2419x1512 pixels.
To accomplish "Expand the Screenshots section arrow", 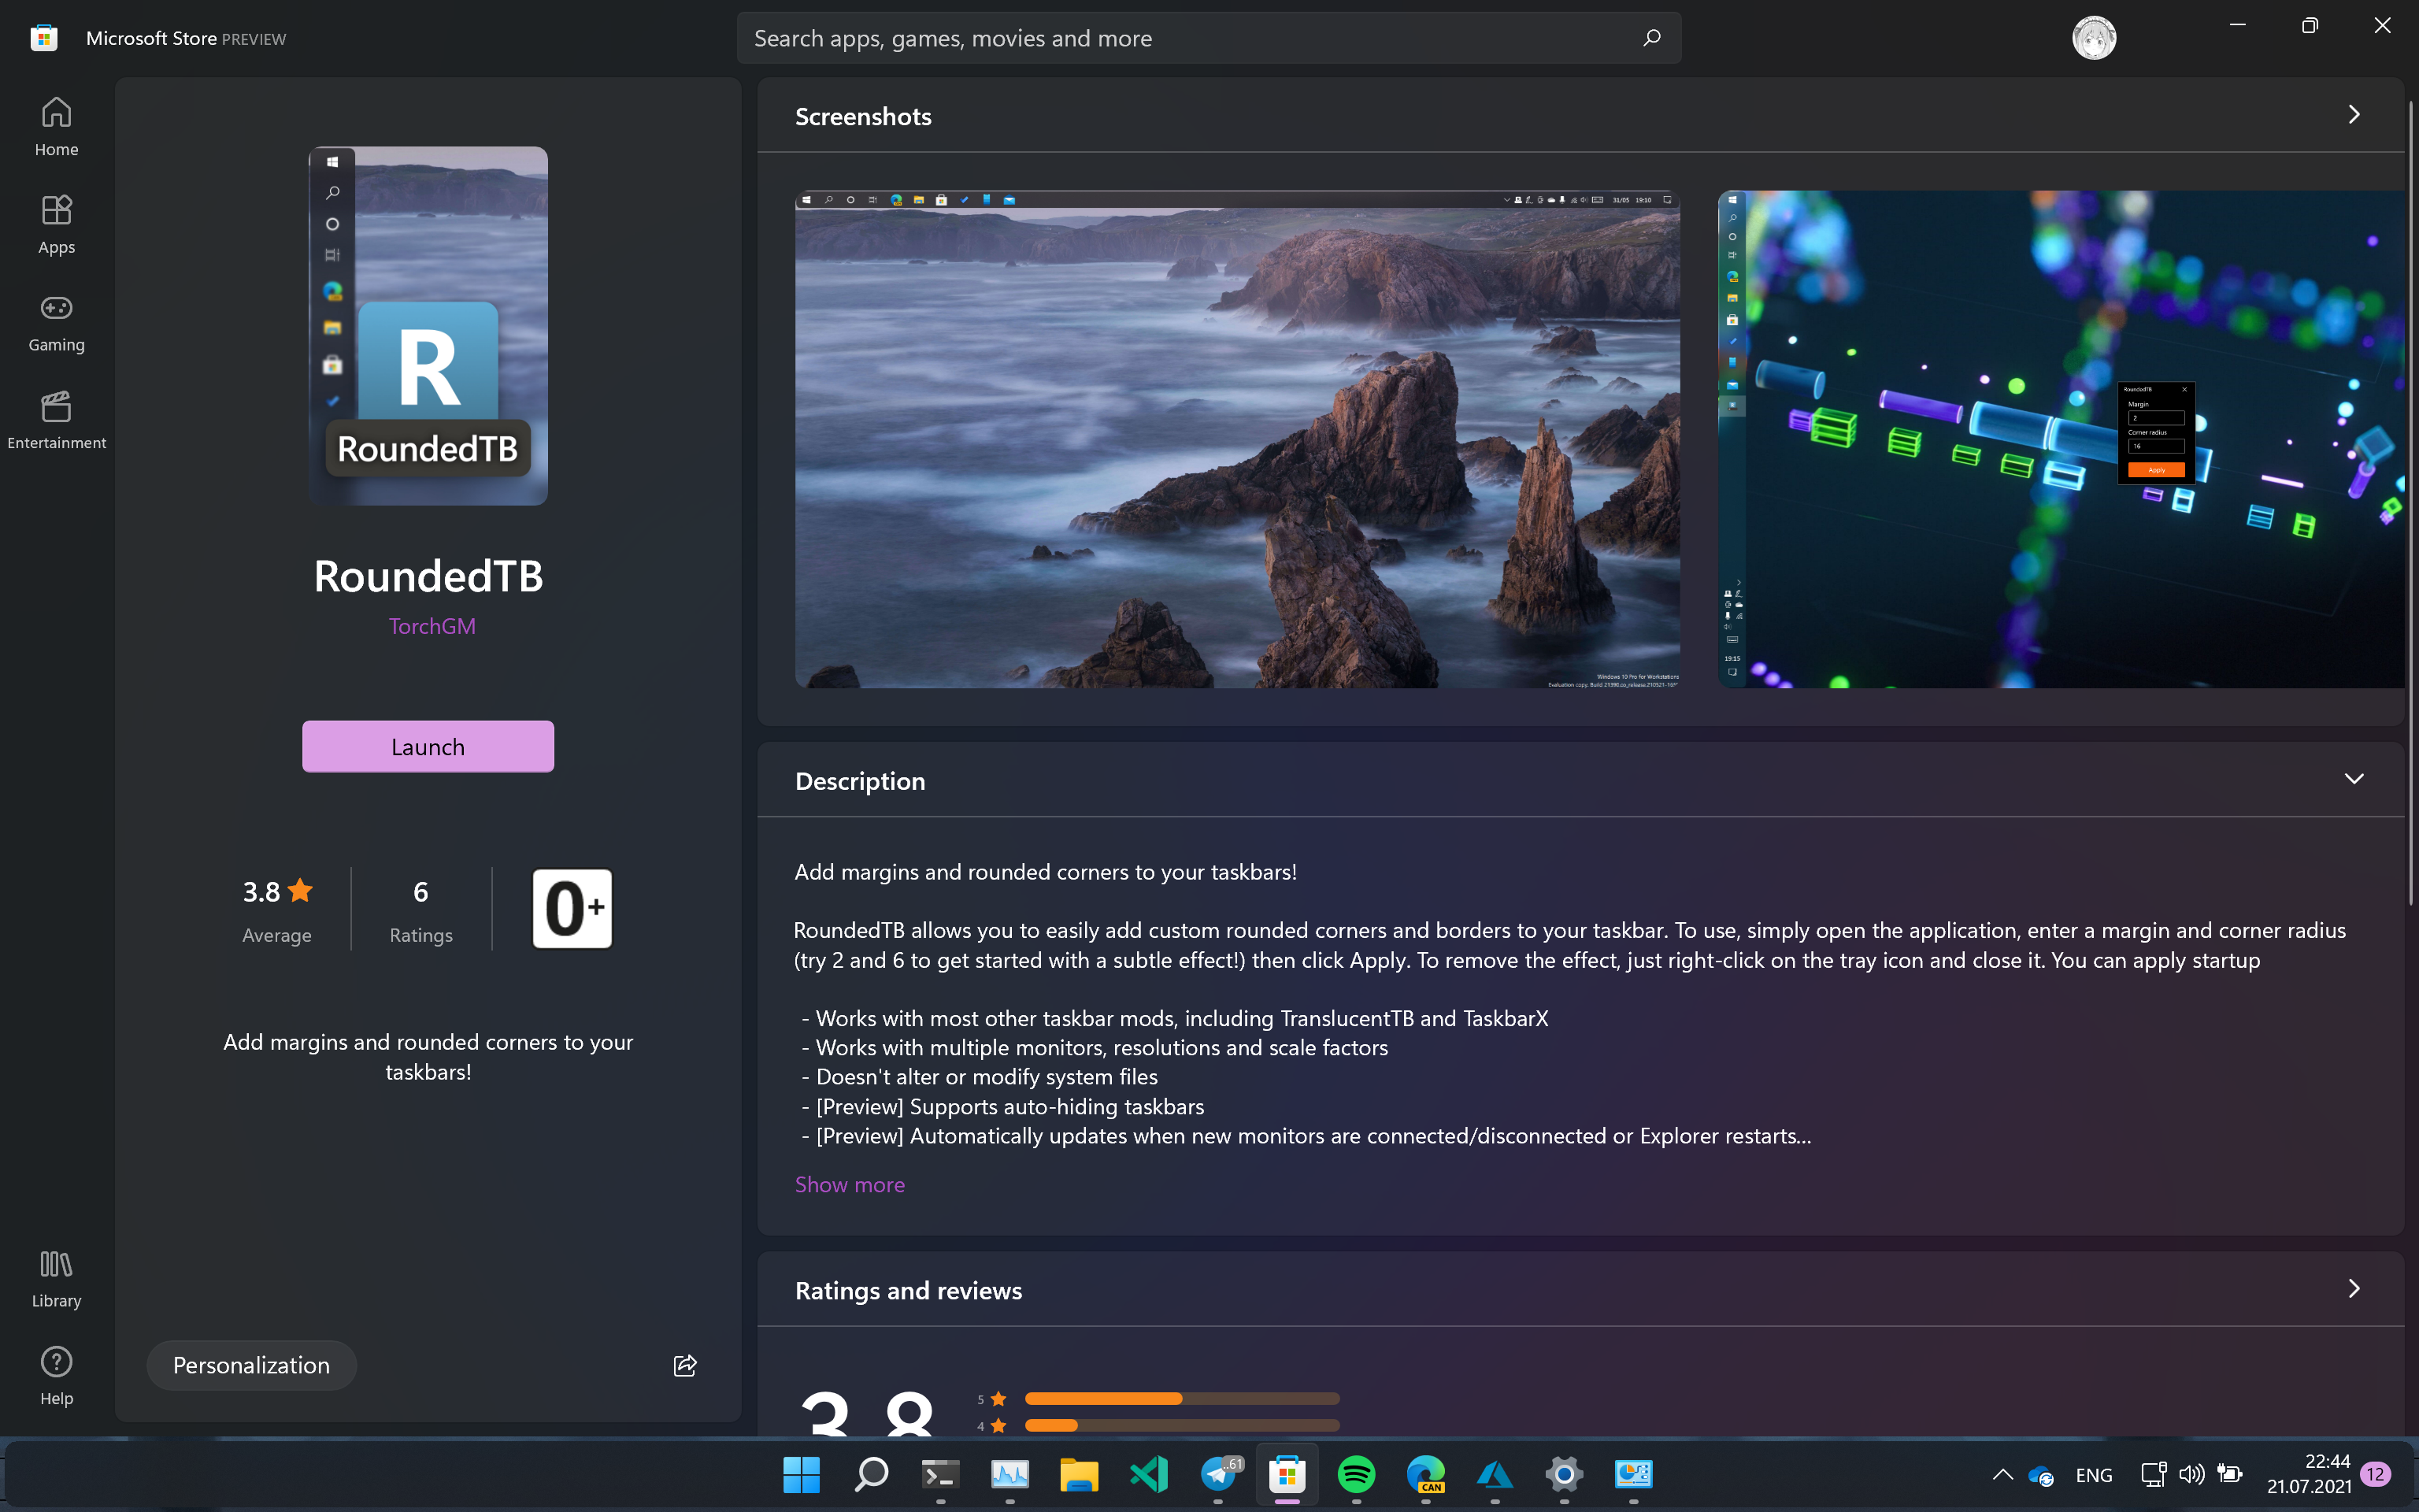I will [2354, 115].
